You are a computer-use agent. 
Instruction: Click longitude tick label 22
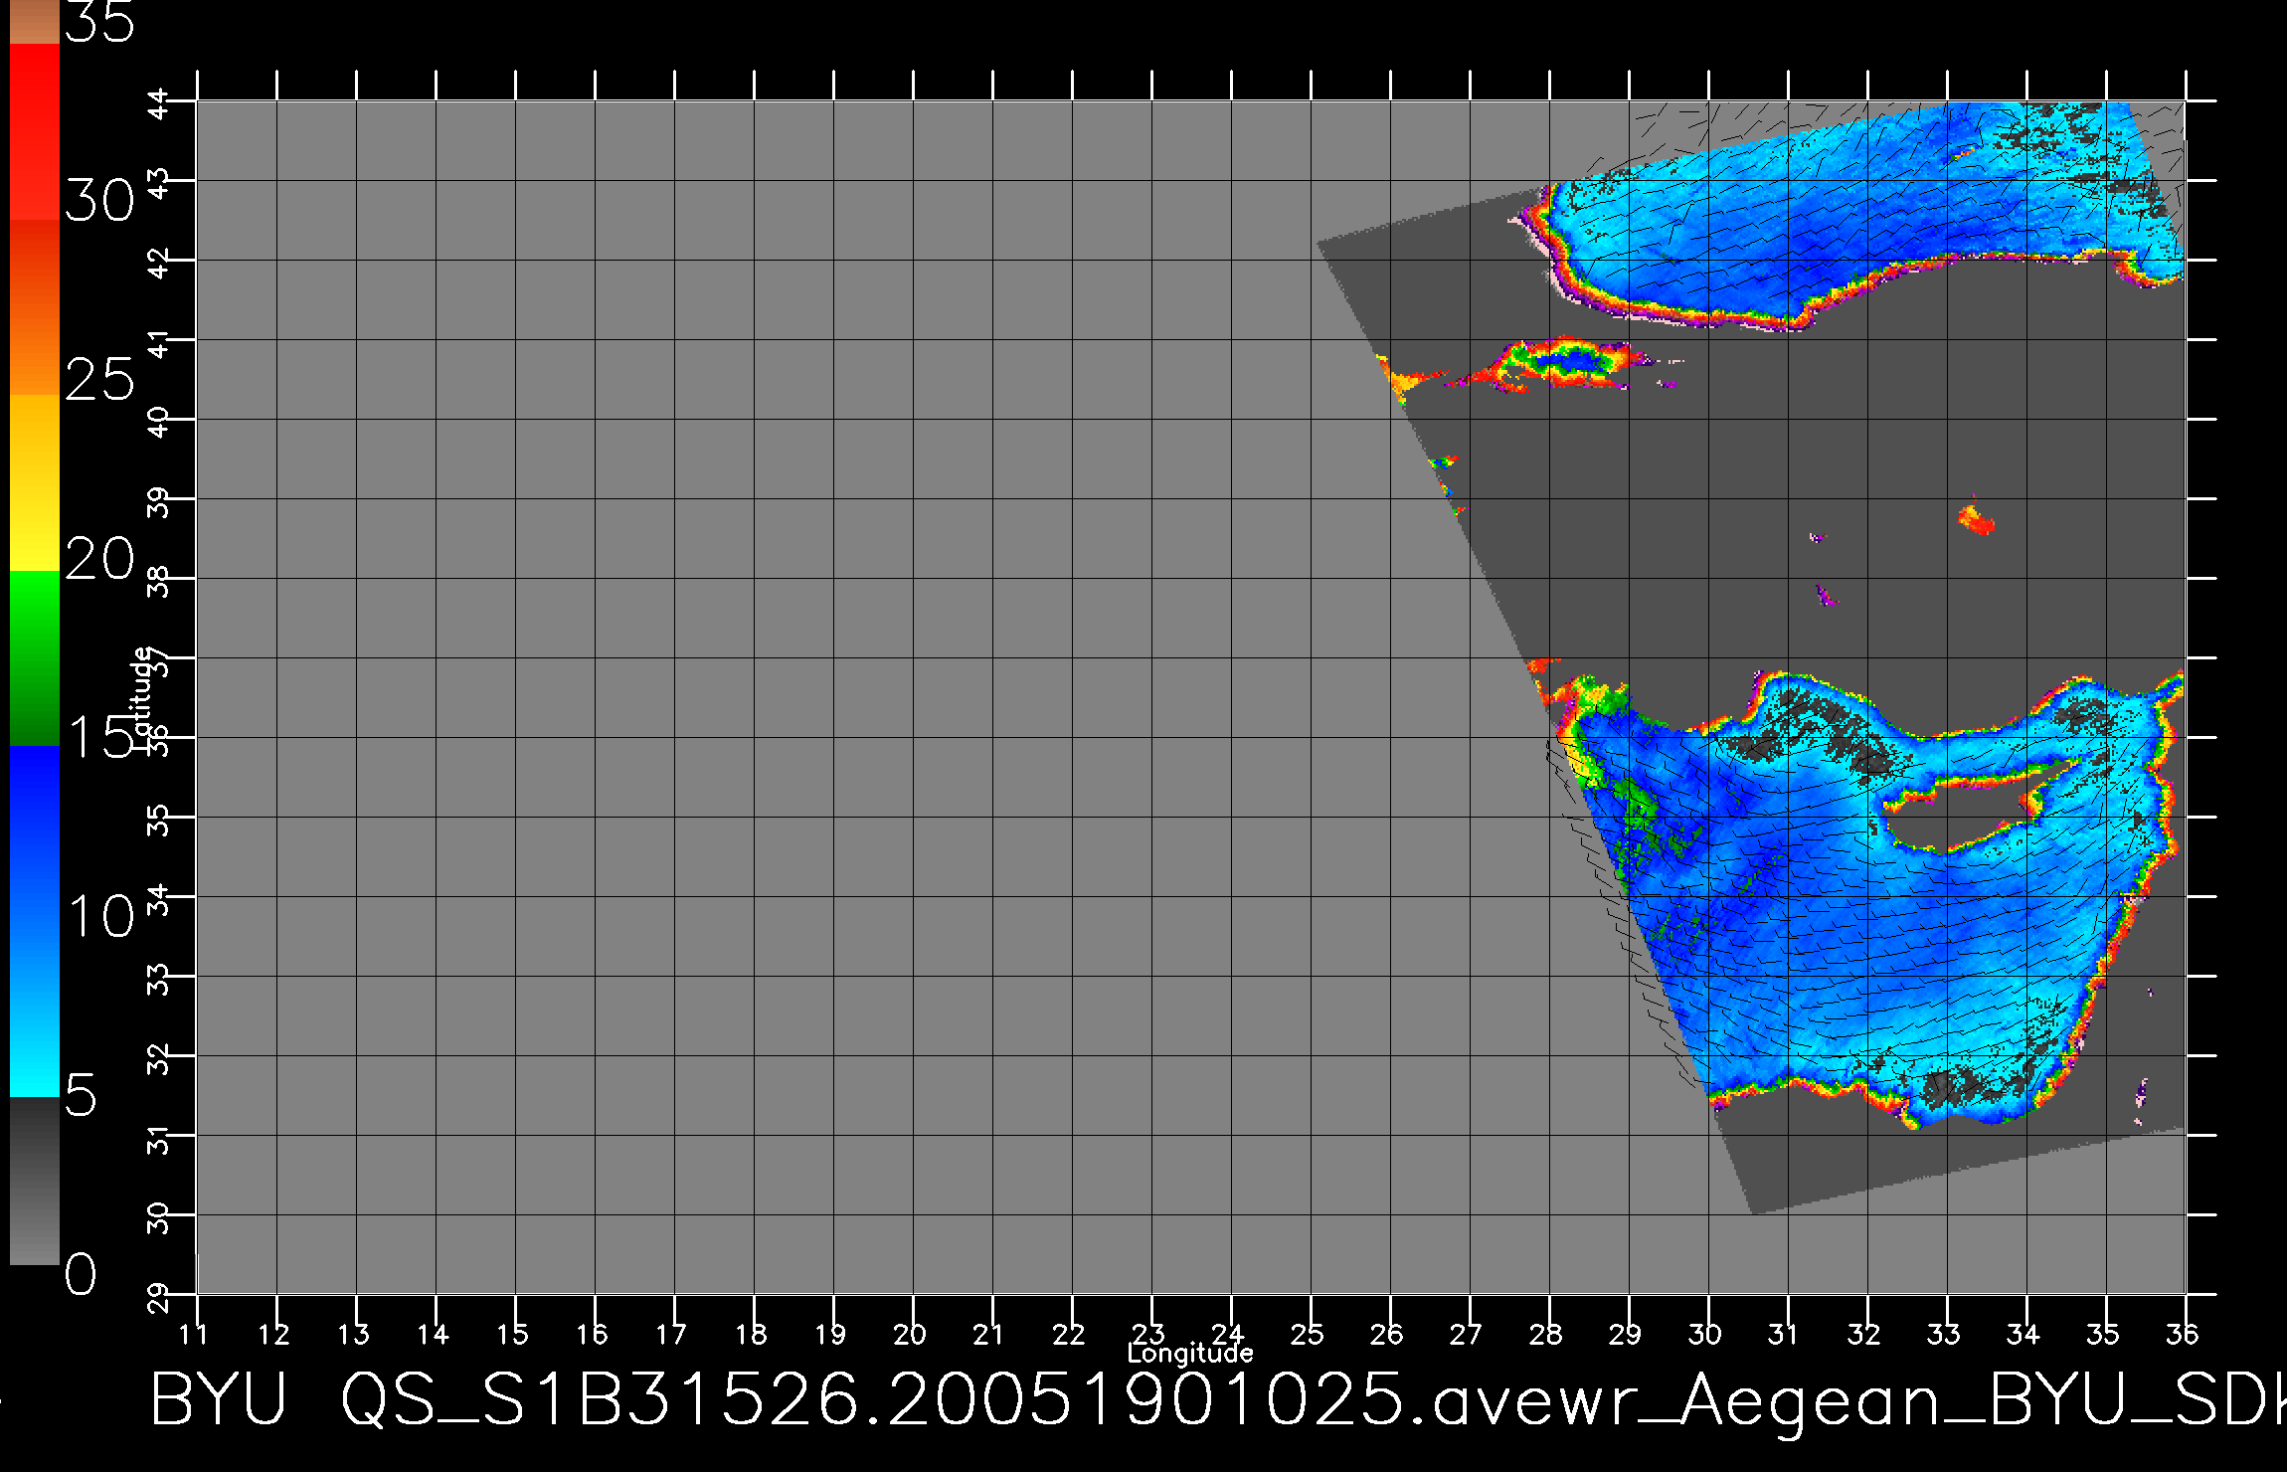click(x=1070, y=1333)
